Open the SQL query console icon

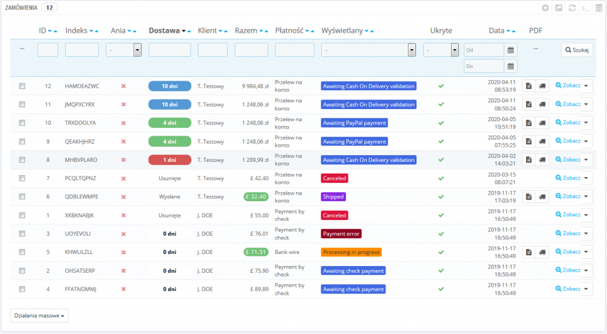[585, 8]
